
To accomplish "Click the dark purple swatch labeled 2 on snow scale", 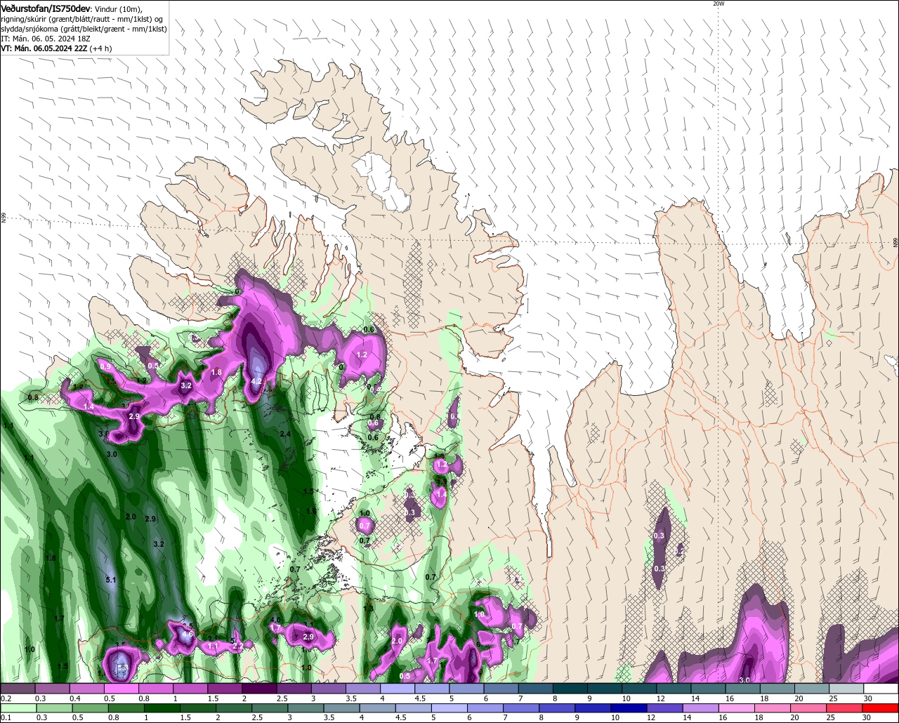I will tap(260, 689).
